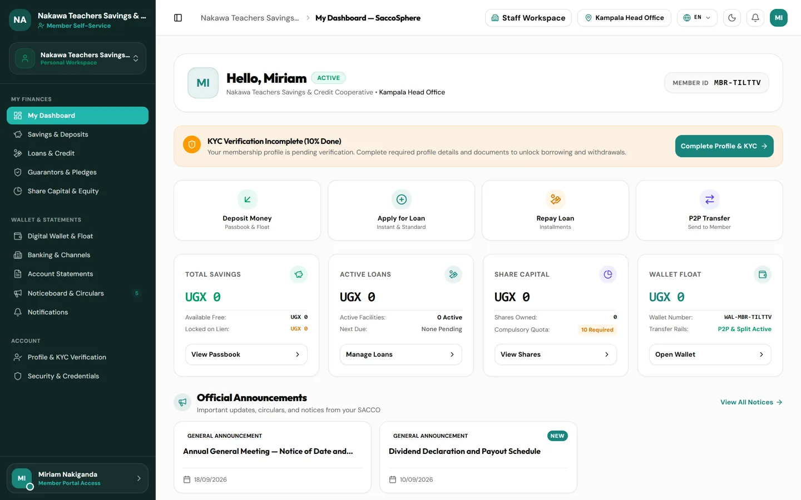Viewport: 801px width, 500px height.
Task: Open Digital Wallet & Float
Action: coord(77,236)
